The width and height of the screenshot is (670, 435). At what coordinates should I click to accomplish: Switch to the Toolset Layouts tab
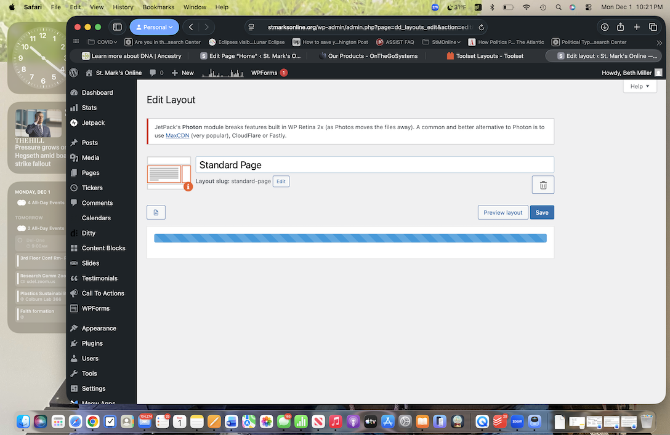(485, 56)
